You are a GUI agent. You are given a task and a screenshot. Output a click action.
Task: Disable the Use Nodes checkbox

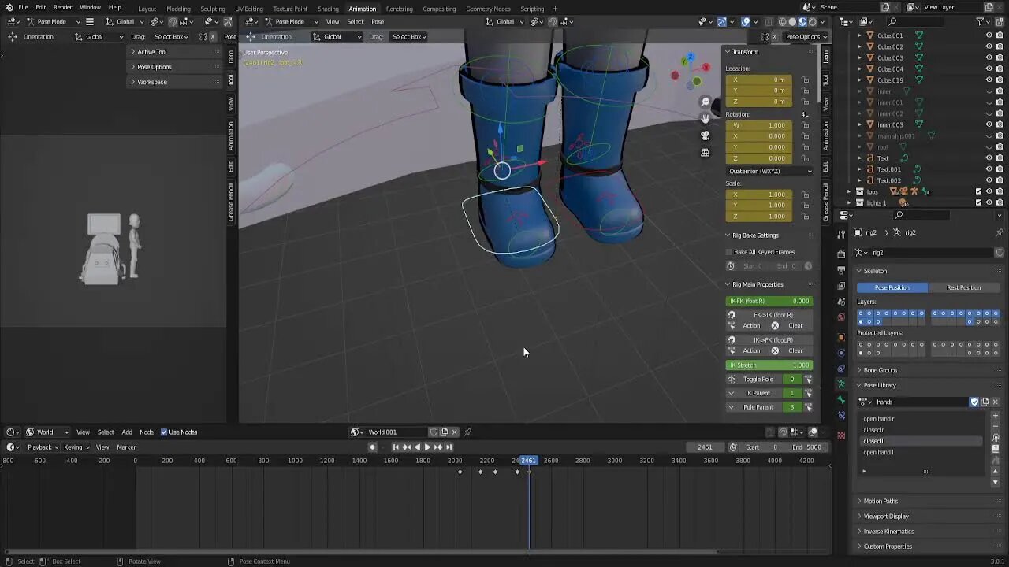[164, 432]
